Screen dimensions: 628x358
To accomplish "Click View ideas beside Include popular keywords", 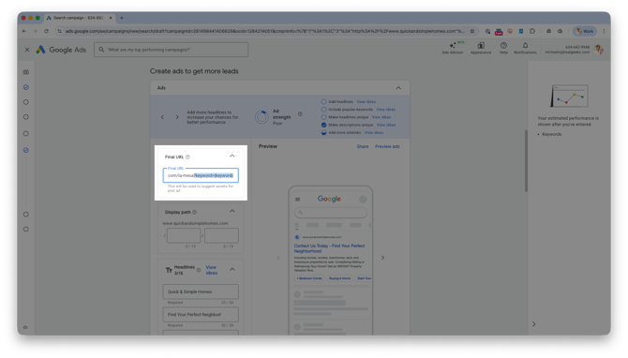I will [385, 110].
